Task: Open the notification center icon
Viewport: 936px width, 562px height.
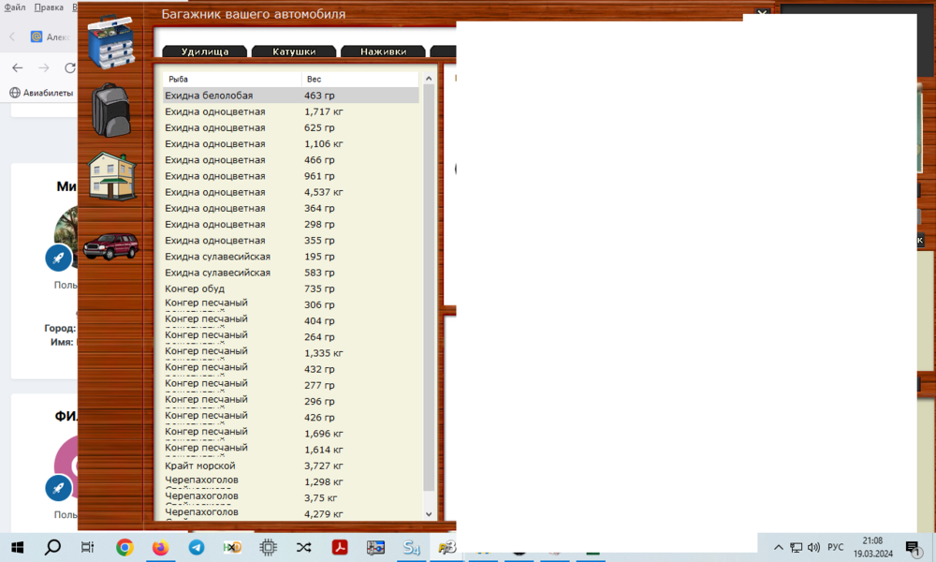Action: [912, 548]
